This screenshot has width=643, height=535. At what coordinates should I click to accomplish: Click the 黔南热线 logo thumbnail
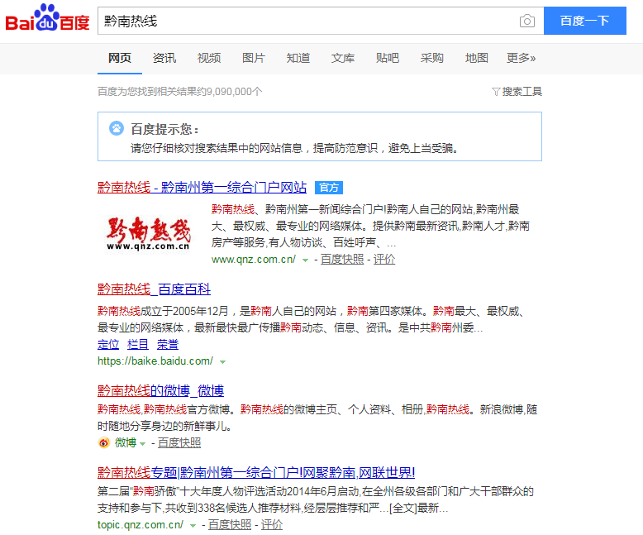coord(148,234)
